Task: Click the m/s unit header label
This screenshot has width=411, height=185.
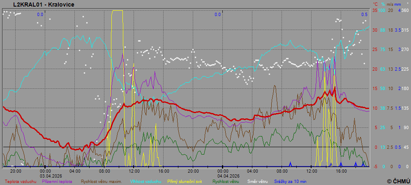Action: point(390,4)
